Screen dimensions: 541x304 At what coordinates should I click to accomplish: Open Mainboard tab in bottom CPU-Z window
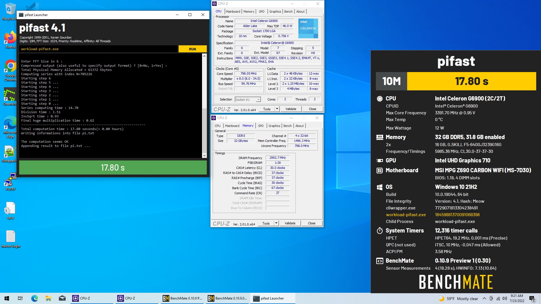tap(232, 126)
